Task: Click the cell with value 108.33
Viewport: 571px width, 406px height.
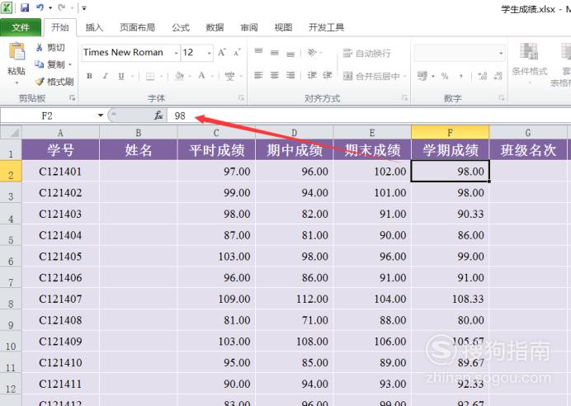Action: 450,299
